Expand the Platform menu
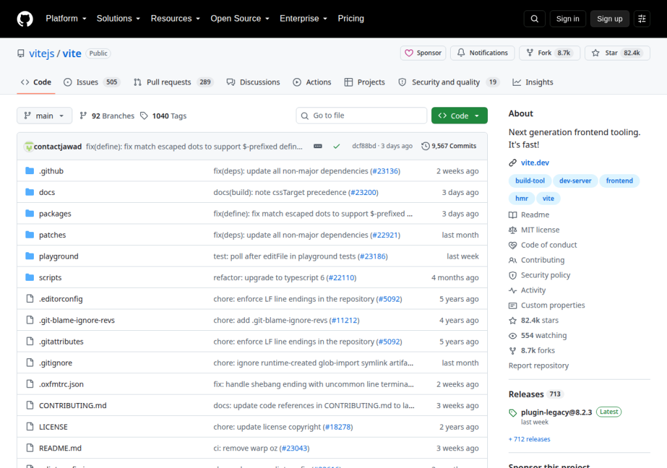Viewport: 667px width, 468px height. pos(66,19)
